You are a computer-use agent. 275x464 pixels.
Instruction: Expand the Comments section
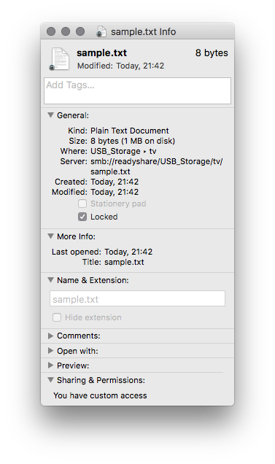[50, 336]
